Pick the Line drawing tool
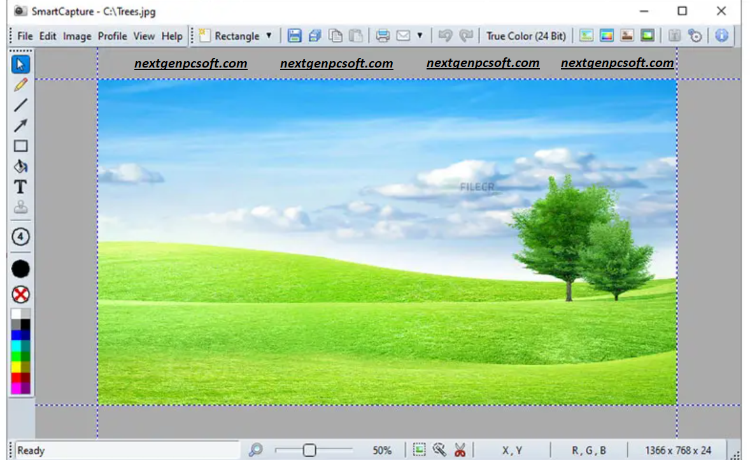 tap(20, 105)
